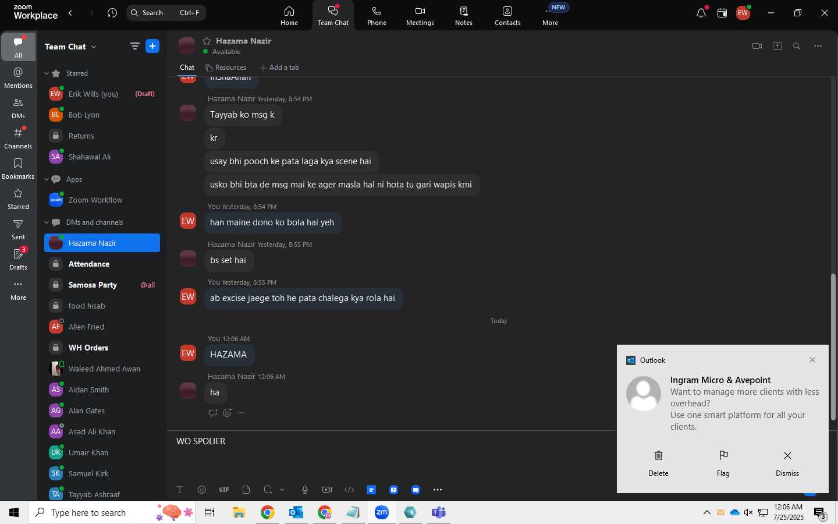This screenshot has width=838, height=524.
Task: Open sidebar More options
Action: click(18, 289)
